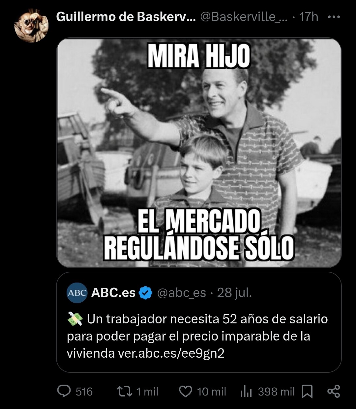This screenshot has height=409, width=356.
Task: Tap the retweet arrows icon
Action: pos(125,391)
